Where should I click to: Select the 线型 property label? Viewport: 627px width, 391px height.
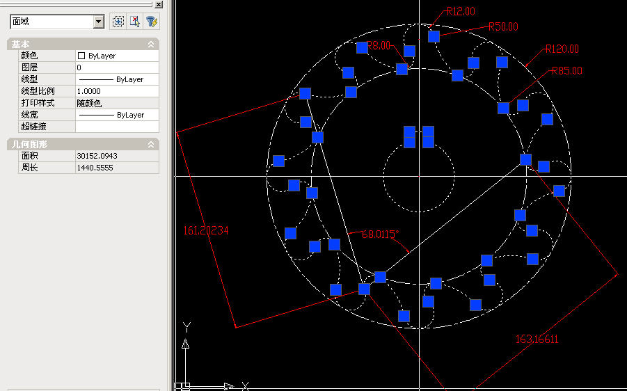point(30,79)
